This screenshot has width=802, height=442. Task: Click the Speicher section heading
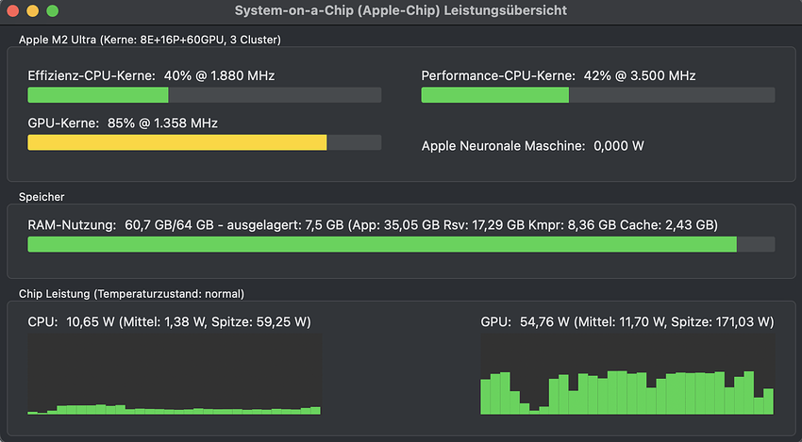40,196
